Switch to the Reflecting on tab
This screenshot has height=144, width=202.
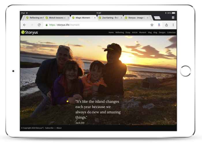[35, 18]
